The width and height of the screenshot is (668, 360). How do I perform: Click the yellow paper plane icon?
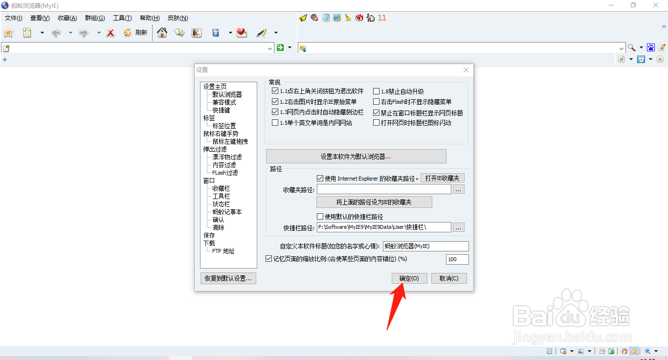click(x=303, y=18)
